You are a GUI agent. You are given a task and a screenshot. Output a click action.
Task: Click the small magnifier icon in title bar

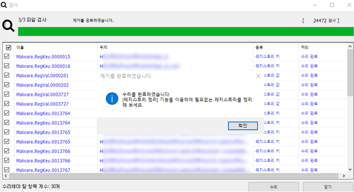coord(3,4)
